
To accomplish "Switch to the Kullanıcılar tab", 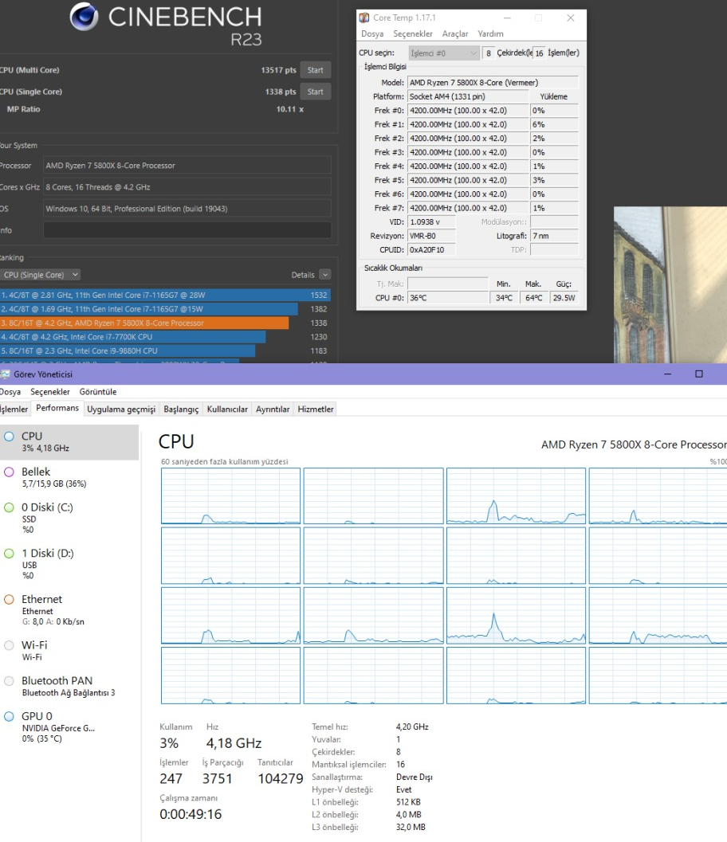I will tap(227, 409).
